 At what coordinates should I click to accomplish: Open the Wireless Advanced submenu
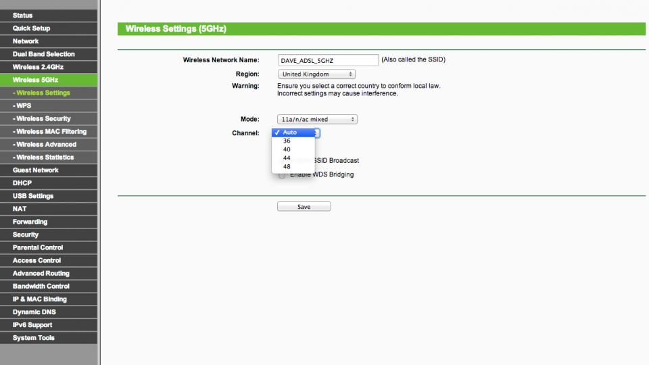pos(49,144)
